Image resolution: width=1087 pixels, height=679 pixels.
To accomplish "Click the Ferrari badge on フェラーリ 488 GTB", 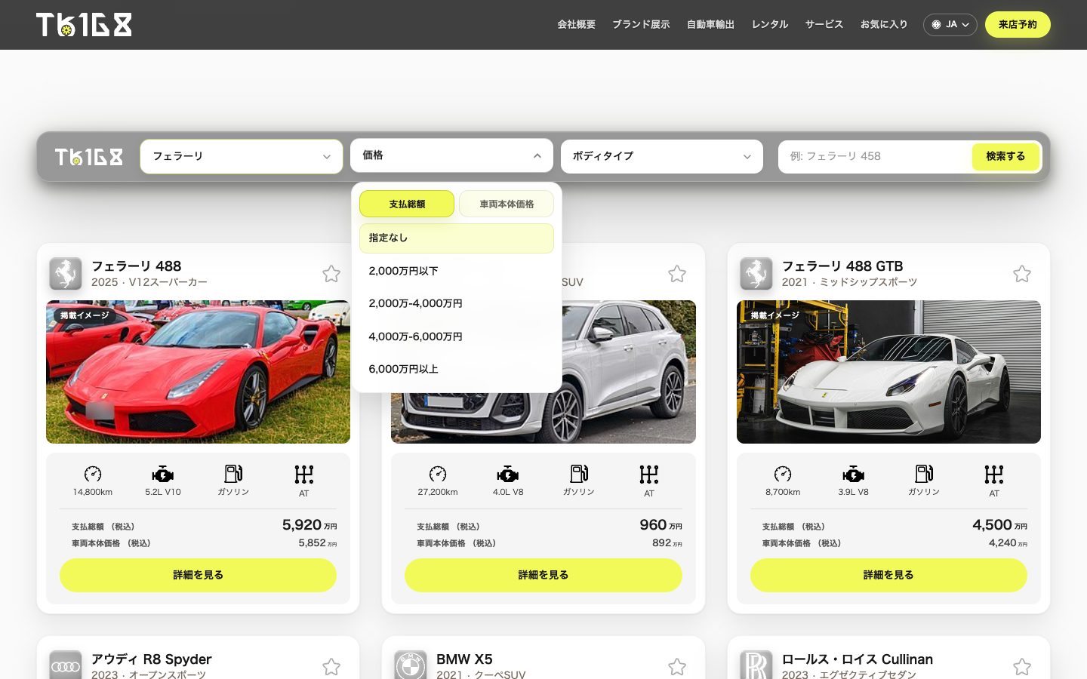I will click(x=756, y=274).
